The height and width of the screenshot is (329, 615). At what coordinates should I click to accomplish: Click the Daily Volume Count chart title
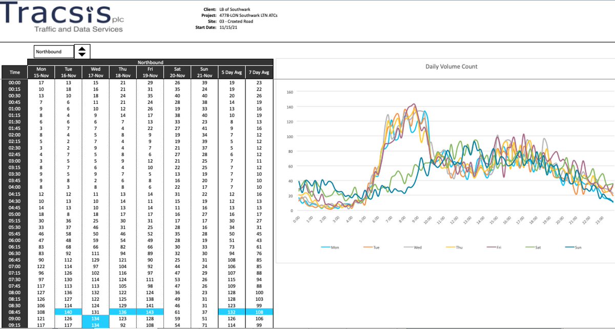[452, 67]
